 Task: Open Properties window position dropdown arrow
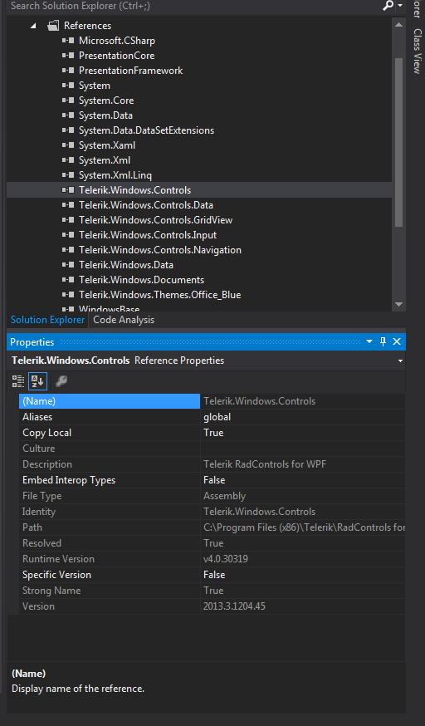click(x=369, y=341)
